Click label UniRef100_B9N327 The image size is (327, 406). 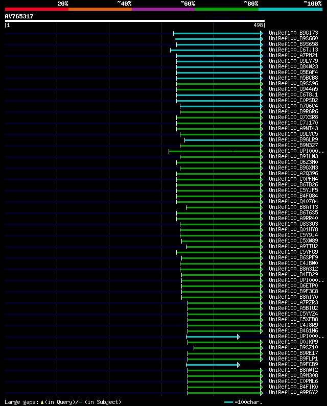point(293,145)
